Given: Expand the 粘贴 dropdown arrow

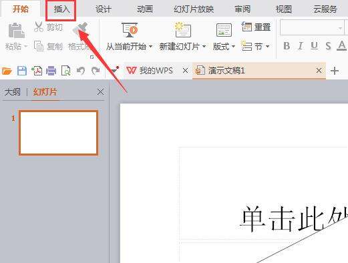Looking at the screenshot, I should click(25, 47).
